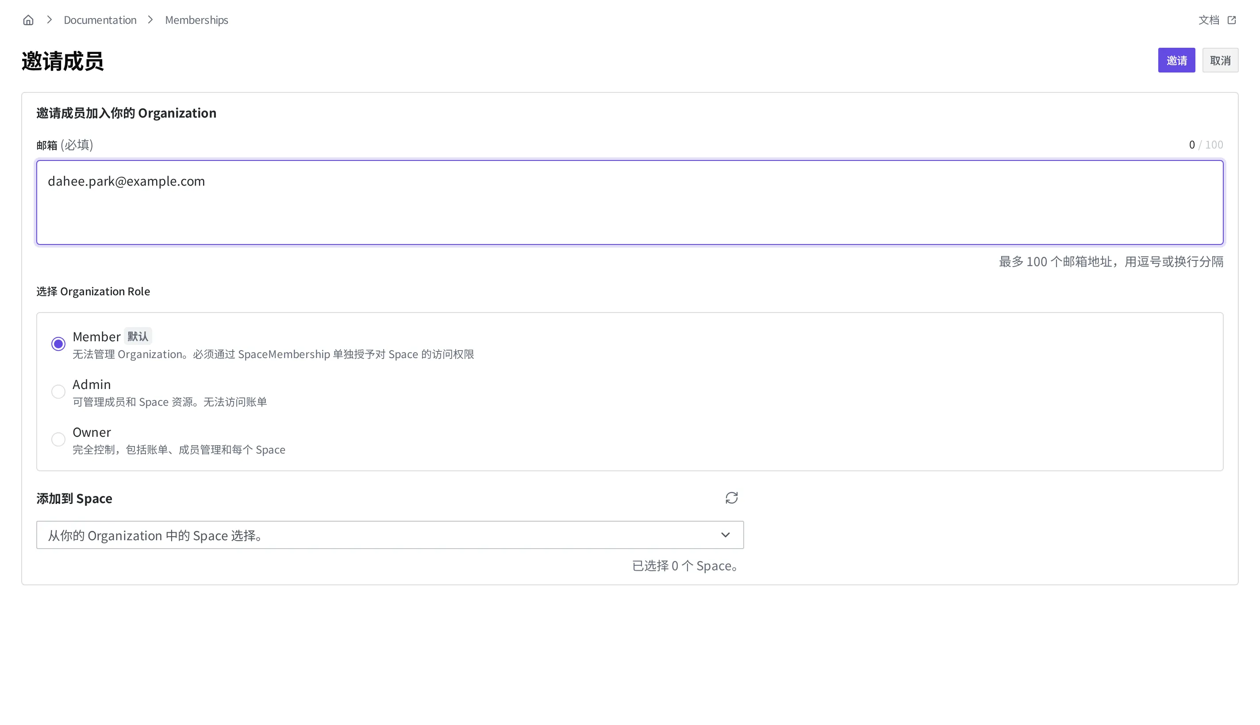Screen dimensions: 1260x725
Task: Select the Member role radio button
Action: point(58,344)
